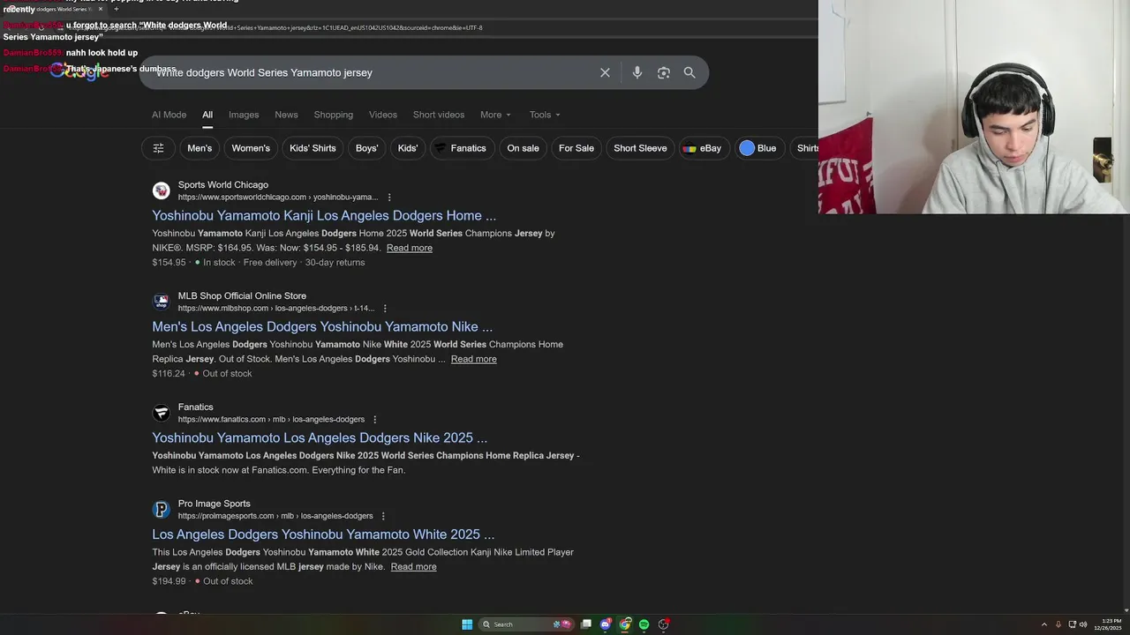Open search by image camera icon

pyautogui.click(x=664, y=72)
